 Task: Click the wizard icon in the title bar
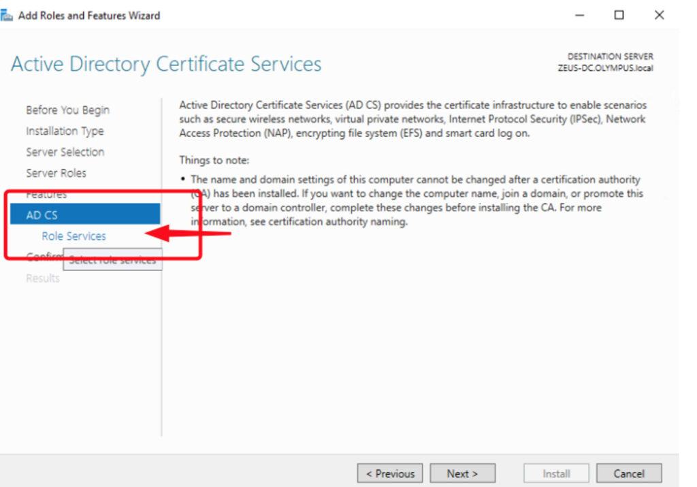pos(7,15)
